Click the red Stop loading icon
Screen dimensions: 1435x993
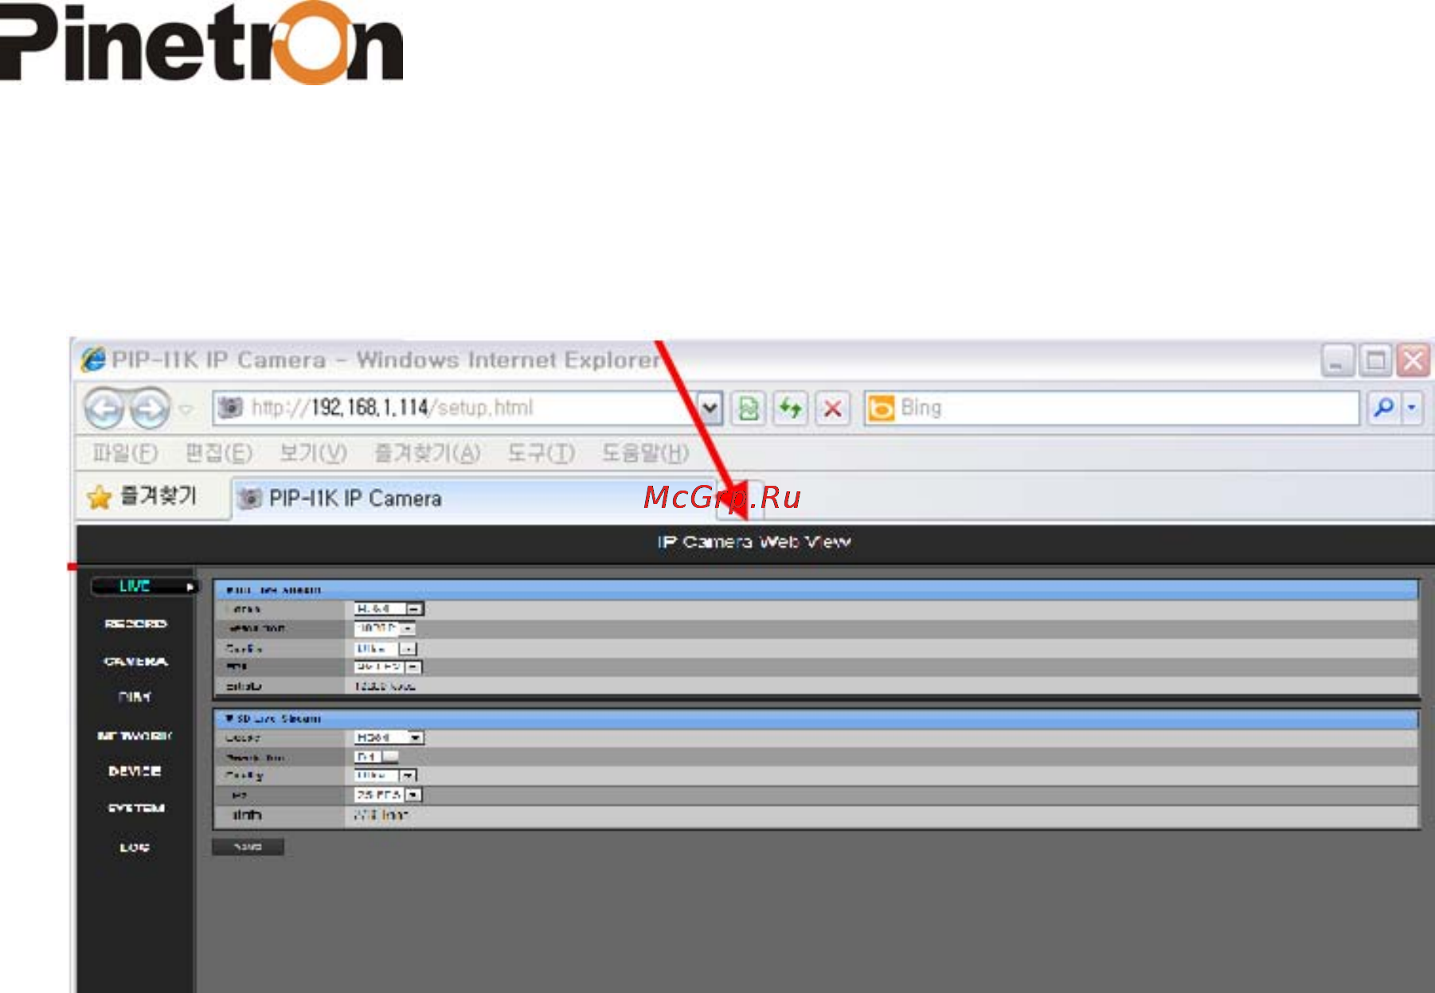tap(833, 409)
